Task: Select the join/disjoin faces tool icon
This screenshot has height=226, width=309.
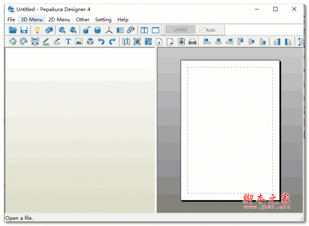Action: pyautogui.click(x=35, y=41)
